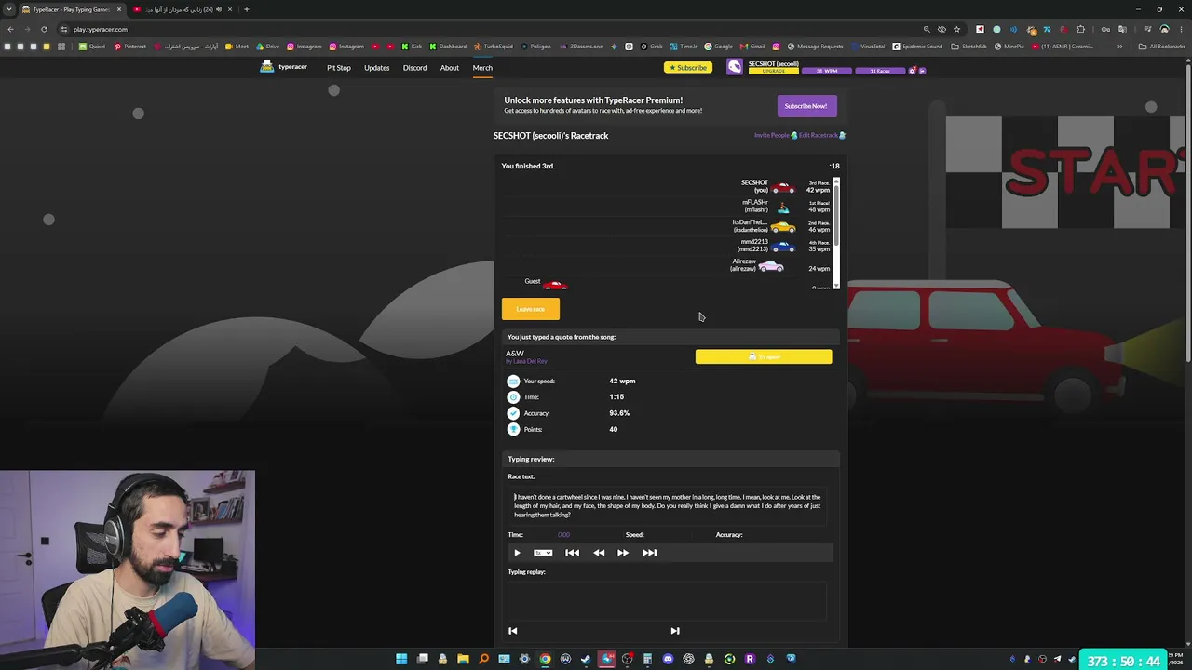Open the Windows Start menu
This screenshot has height=670, width=1192.
coord(401,659)
